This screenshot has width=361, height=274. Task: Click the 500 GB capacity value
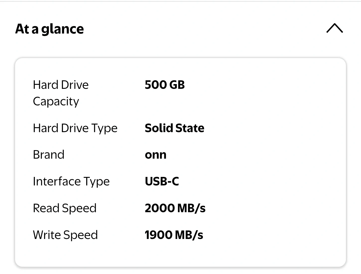165,85
